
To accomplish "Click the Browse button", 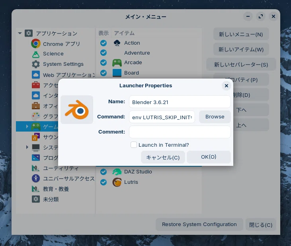I will [x=215, y=117].
